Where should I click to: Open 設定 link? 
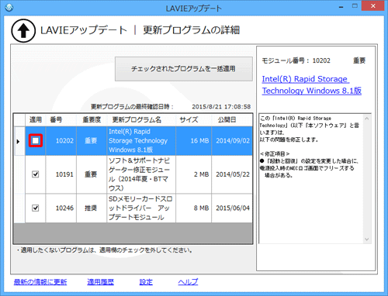point(146,282)
